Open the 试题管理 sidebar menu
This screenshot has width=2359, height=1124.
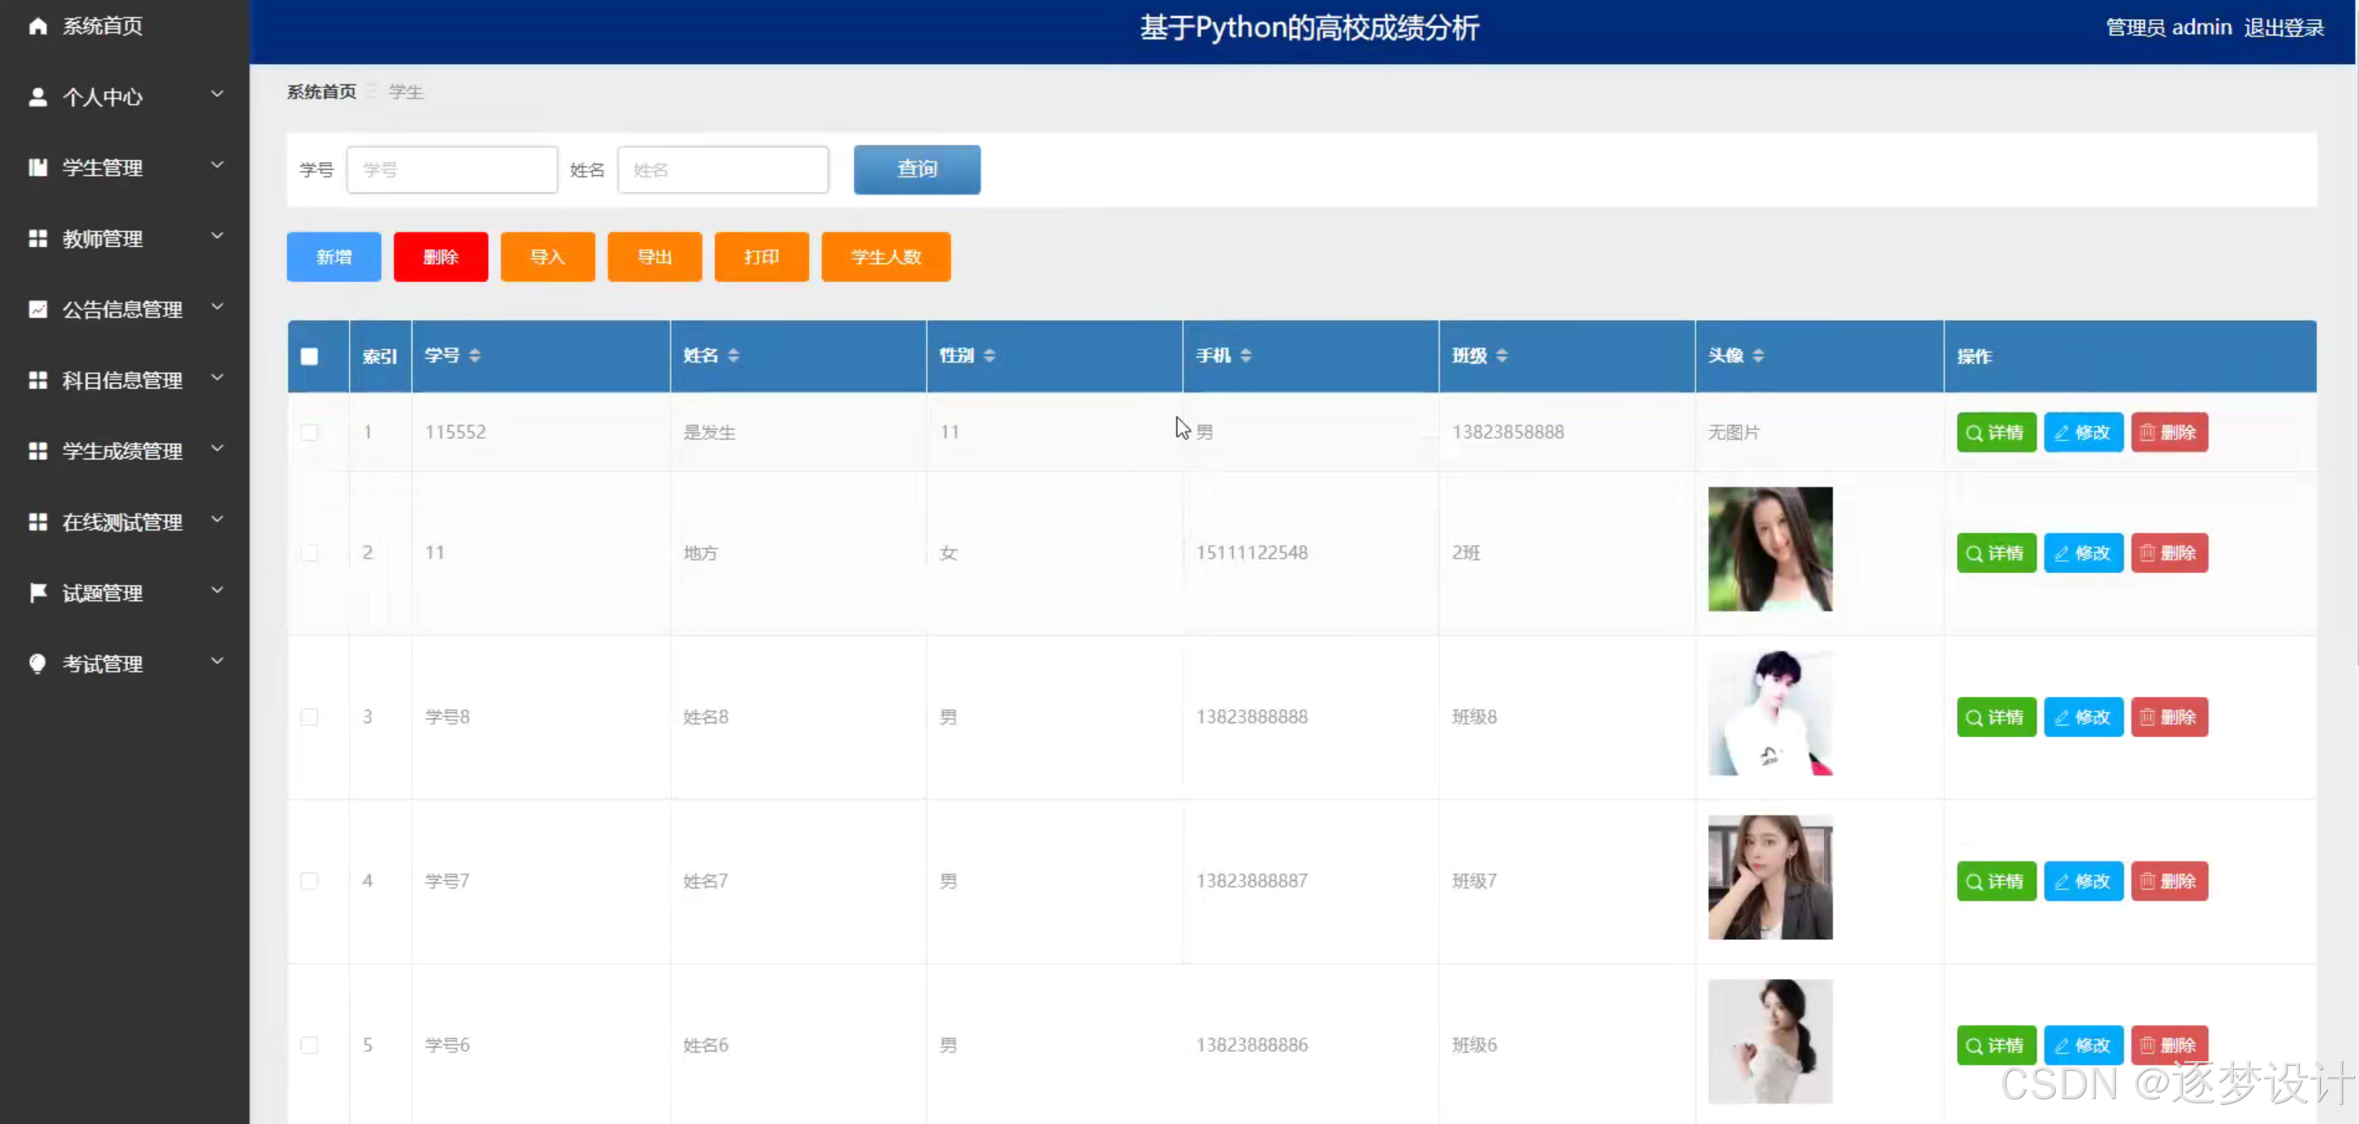coord(103,593)
